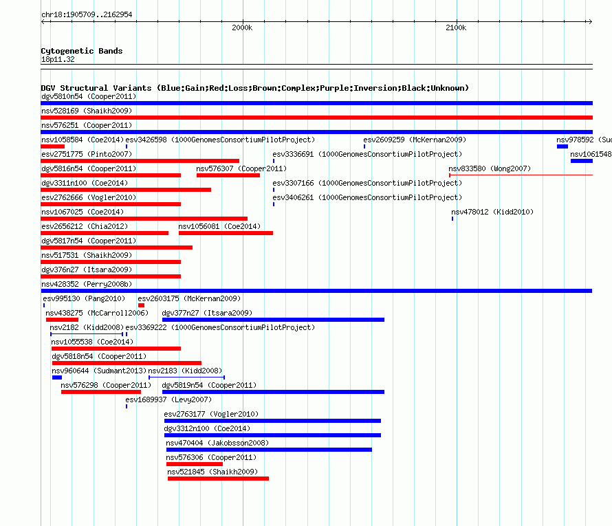The width and height of the screenshot is (612, 526).
Task: Select esv995130 (Pang2010) label
Action: (84, 298)
